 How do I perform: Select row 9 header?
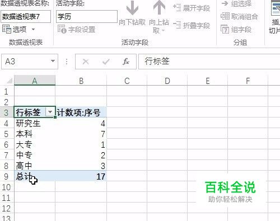tap(7, 176)
